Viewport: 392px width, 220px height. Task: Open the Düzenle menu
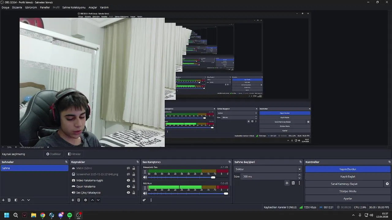[x=17, y=7]
